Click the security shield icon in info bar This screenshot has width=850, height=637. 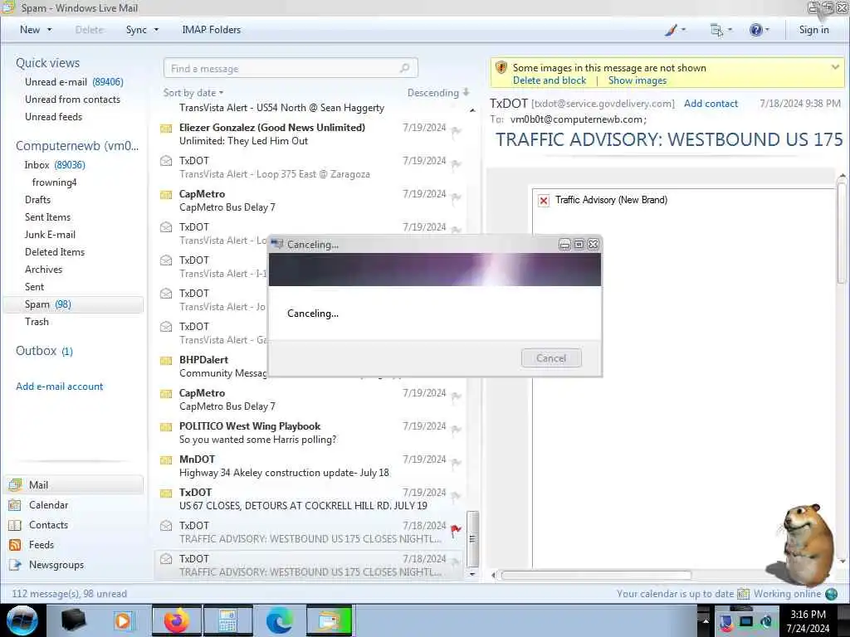click(501, 68)
